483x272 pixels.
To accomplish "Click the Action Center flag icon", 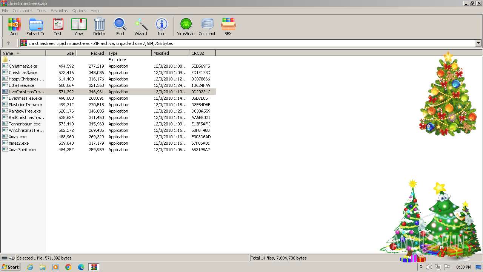I will 447,267.
